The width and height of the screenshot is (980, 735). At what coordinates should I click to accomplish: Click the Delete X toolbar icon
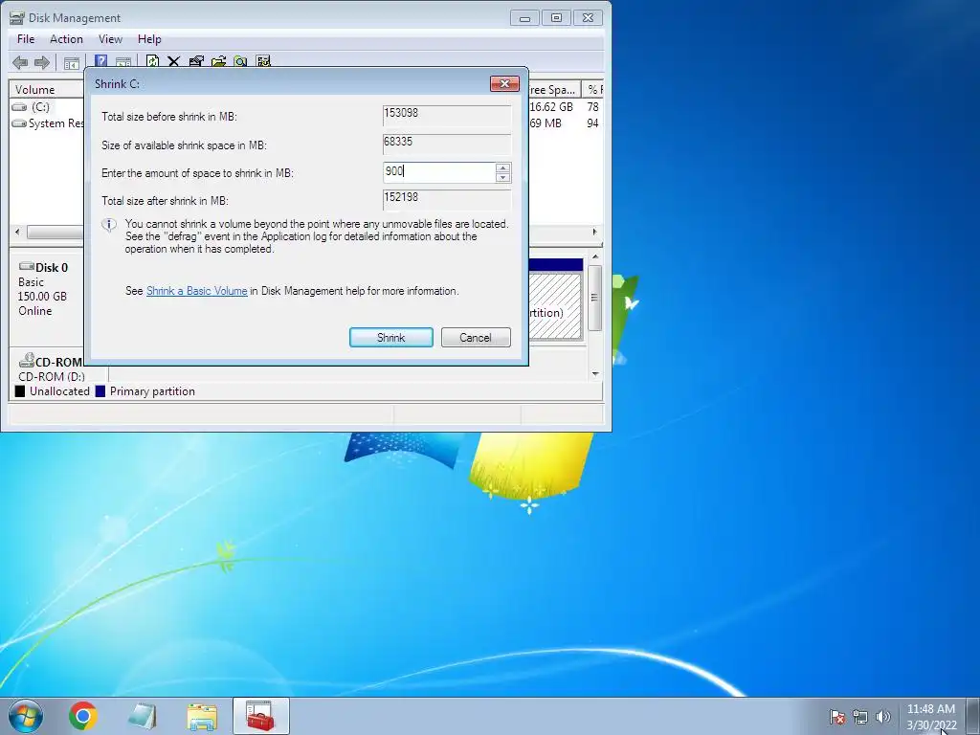(174, 61)
